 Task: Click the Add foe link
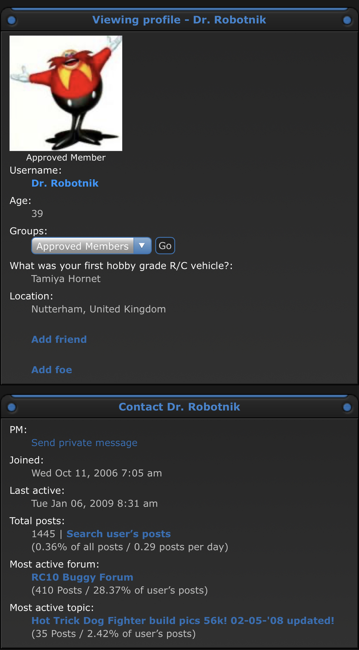coord(52,370)
